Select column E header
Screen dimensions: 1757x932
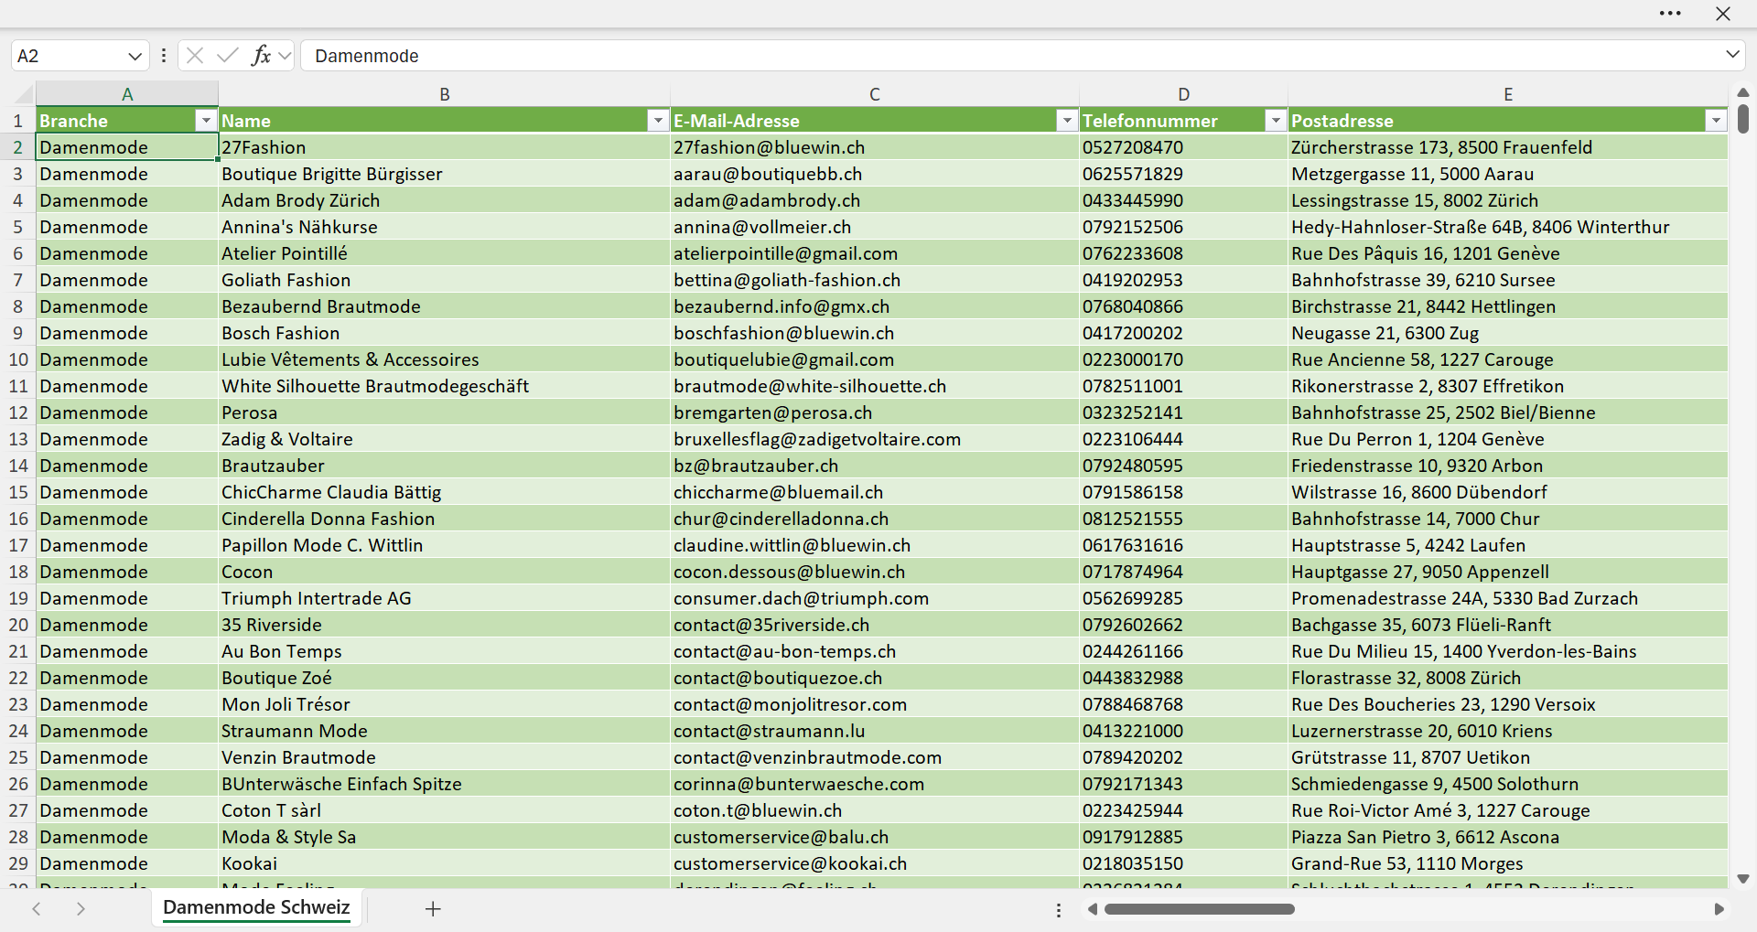pyautogui.click(x=1508, y=94)
